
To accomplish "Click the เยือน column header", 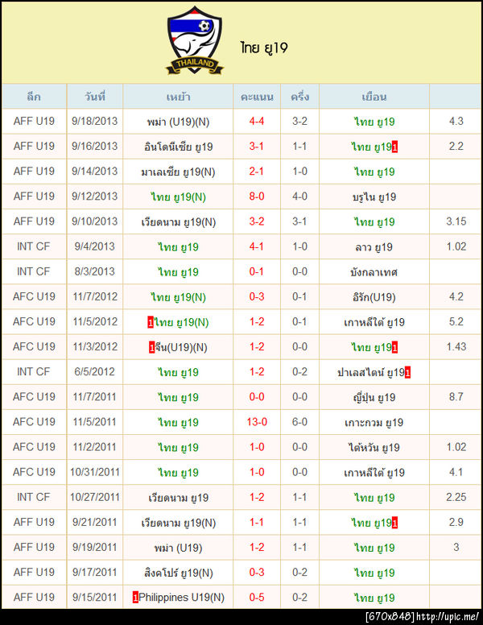I will click(374, 97).
